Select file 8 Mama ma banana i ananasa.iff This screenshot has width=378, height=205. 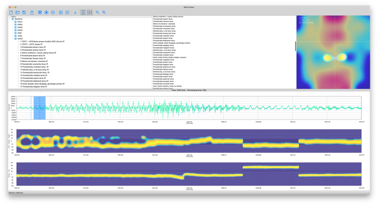[x=34, y=61]
